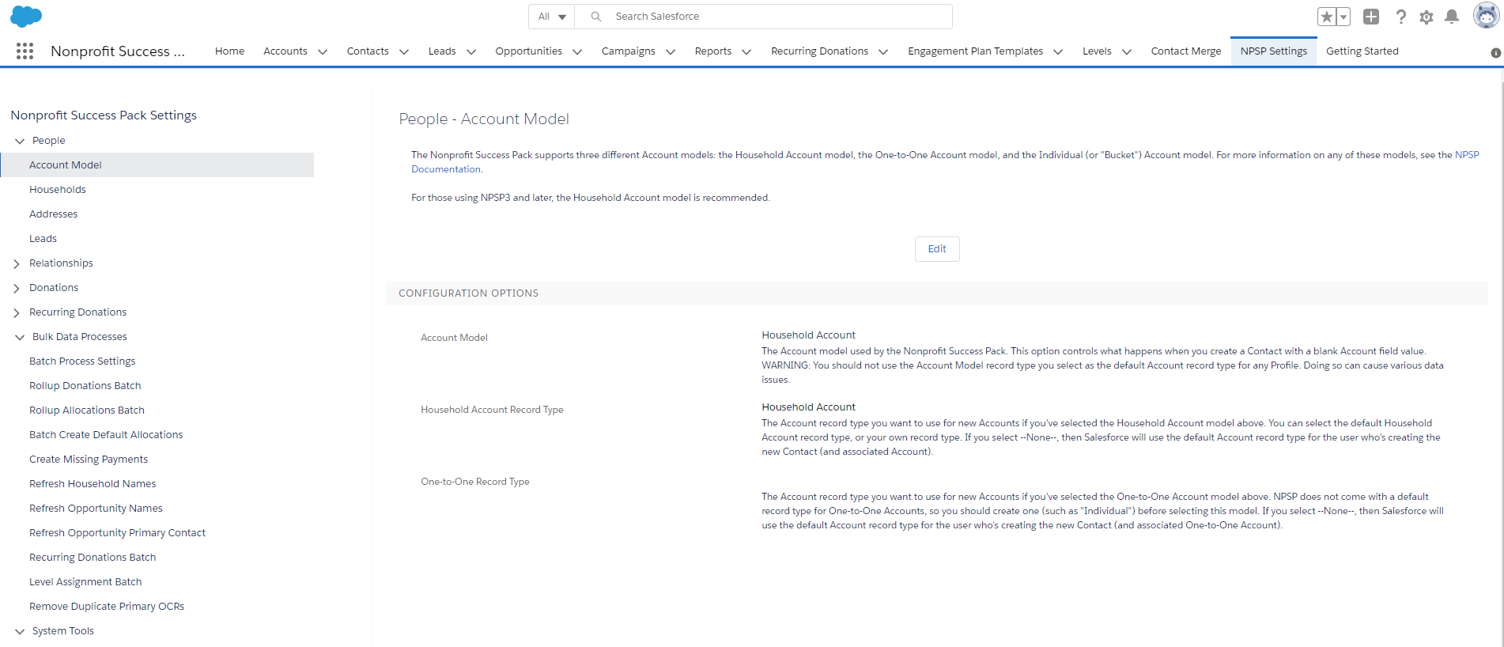Viewport: 1504px width, 647px height.
Task: Open the Setup gear icon
Action: point(1427,17)
